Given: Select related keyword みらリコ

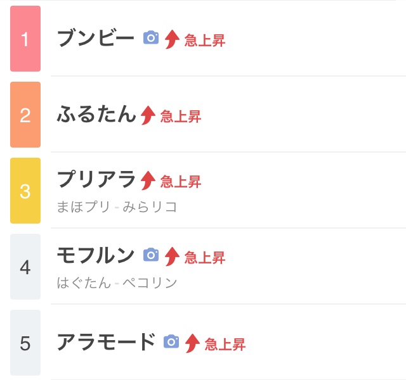Looking at the screenshot, I should point(150,207).
